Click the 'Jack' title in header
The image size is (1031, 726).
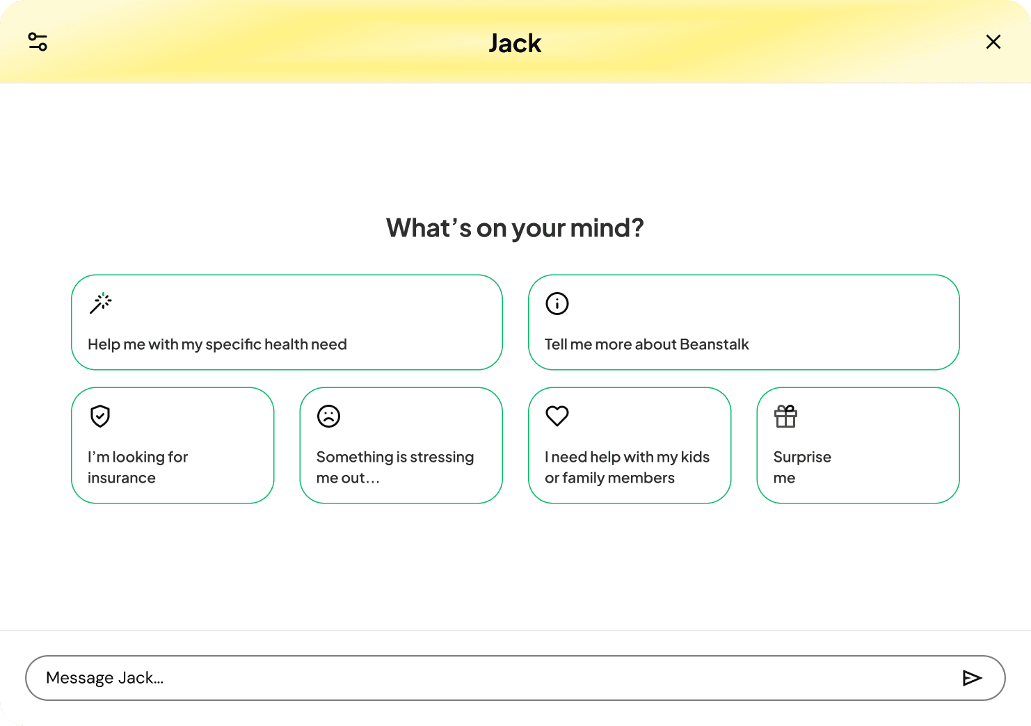pos(515,43)
